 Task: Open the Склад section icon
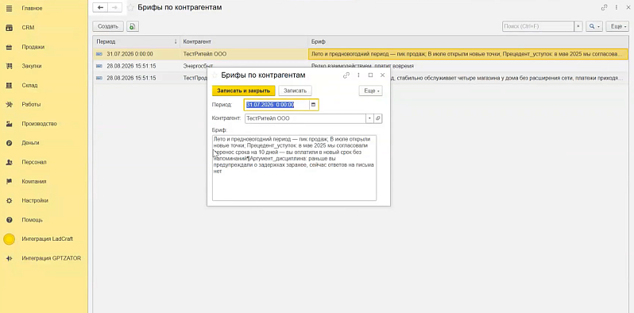click(x=9, y=85)
